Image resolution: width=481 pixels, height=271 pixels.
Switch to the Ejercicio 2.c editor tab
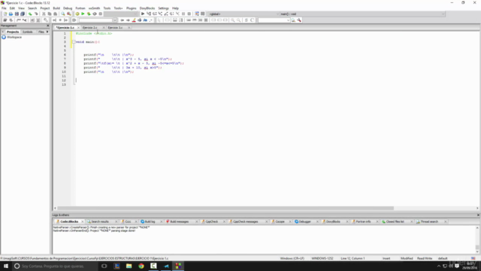[x=90, y=28]
